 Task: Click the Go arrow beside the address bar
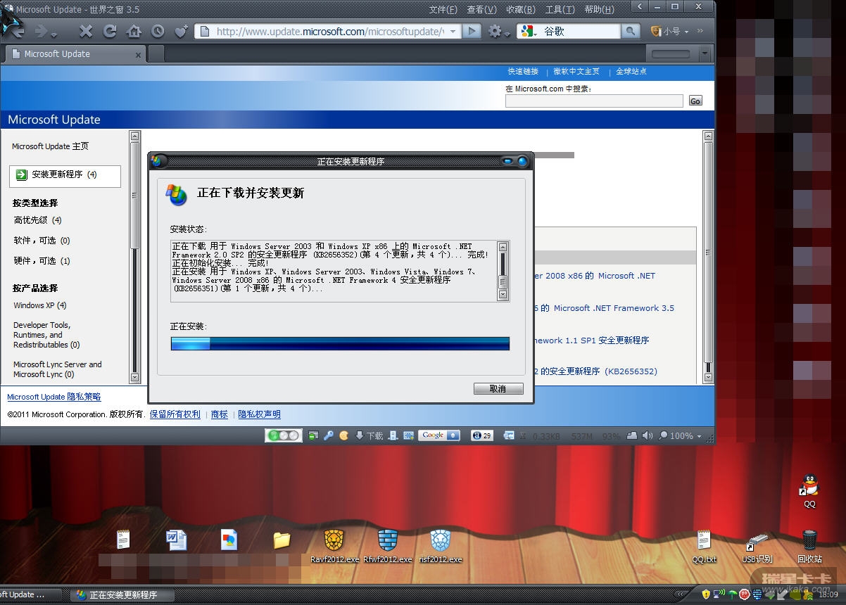pyautogui.click(x=472, y=31)
